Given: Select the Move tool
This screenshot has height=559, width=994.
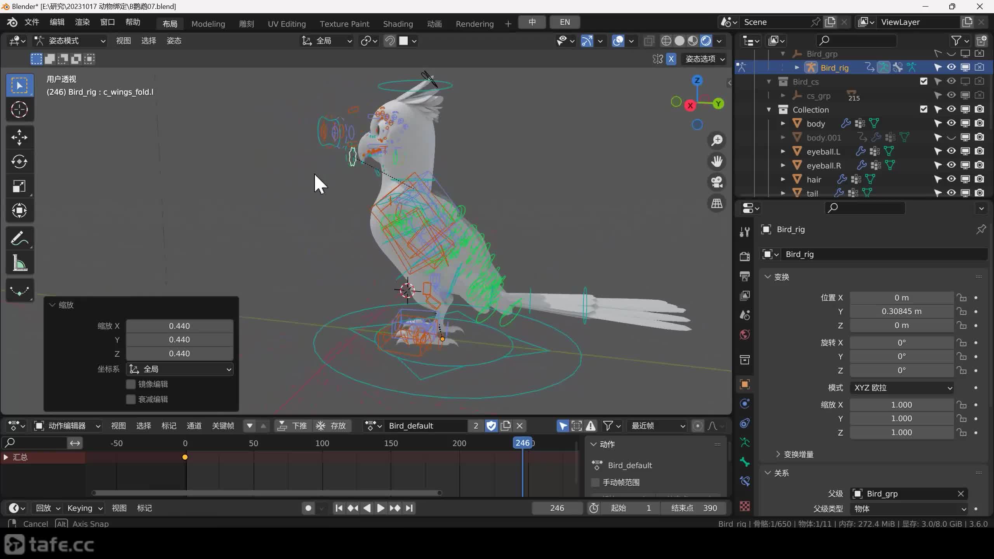Looking at the screenshot, I should coord(19,137).
